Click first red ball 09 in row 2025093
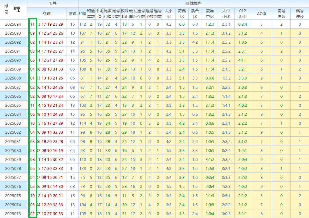 click(x=32, y=33)
